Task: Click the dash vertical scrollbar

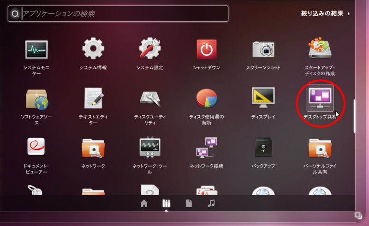Action: pos(354,116)
